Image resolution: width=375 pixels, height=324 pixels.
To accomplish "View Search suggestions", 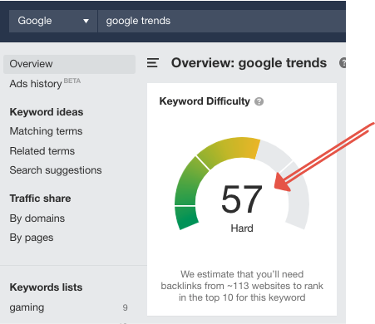I will [56, 170].
